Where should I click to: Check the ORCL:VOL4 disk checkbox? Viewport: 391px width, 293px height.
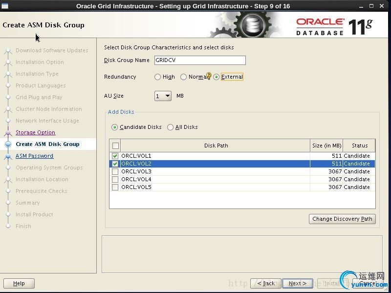[x=115, y=179]
